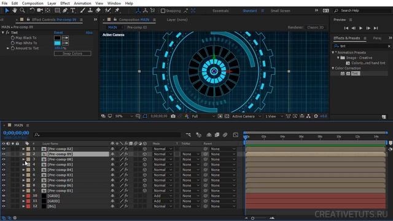Image resolution: width=393 pixels, height=221 pixels.
Task: Select the Puppet Pin tool
Action: 117,10
